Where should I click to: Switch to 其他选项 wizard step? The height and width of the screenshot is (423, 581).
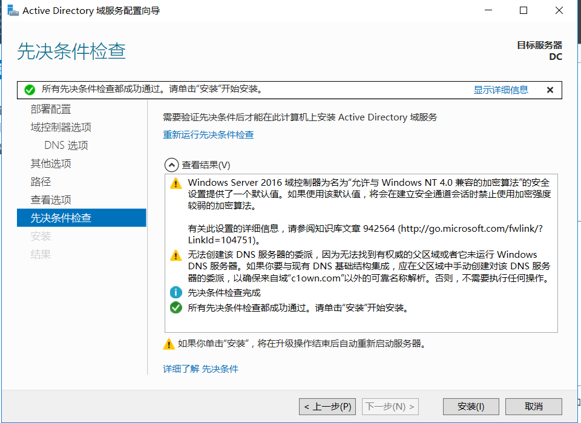click(x=51, y=164)
